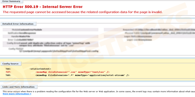Click the HTTP Error 500.19 heading

[x=43, y=7]
